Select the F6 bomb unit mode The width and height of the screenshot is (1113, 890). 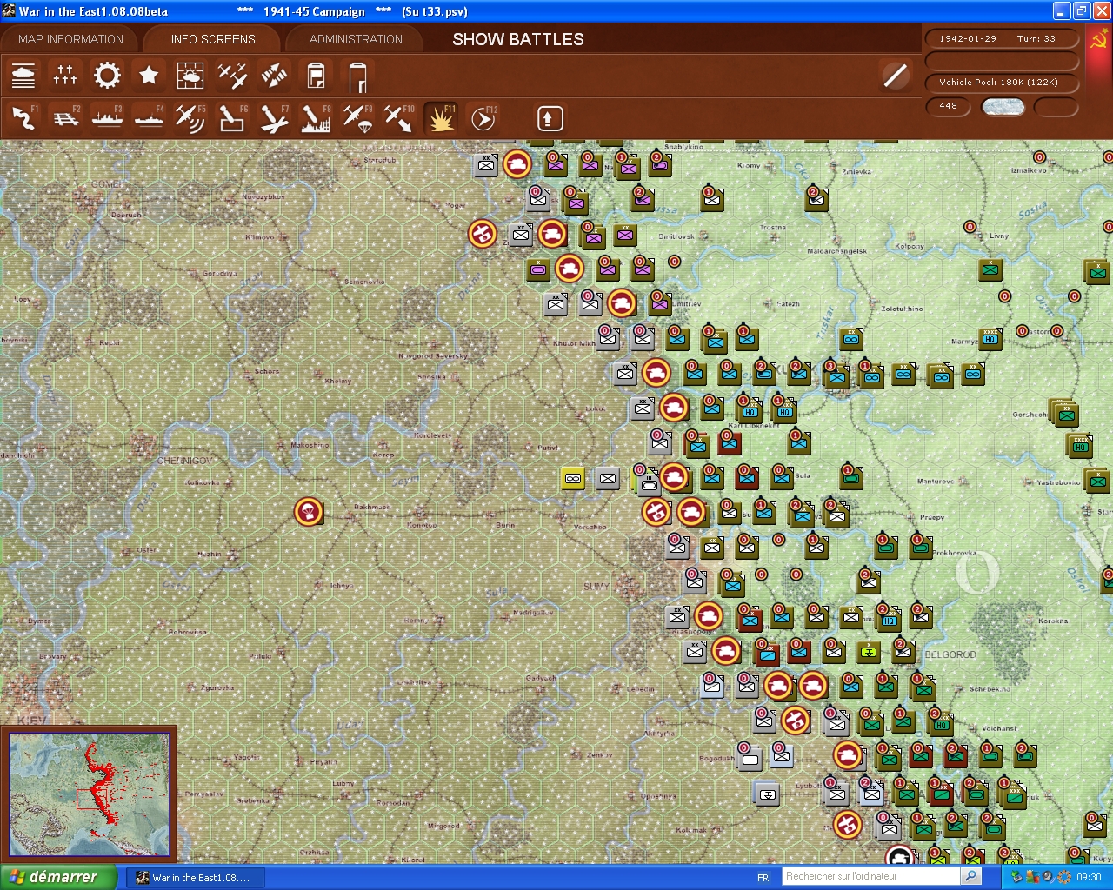pos(232,117)
